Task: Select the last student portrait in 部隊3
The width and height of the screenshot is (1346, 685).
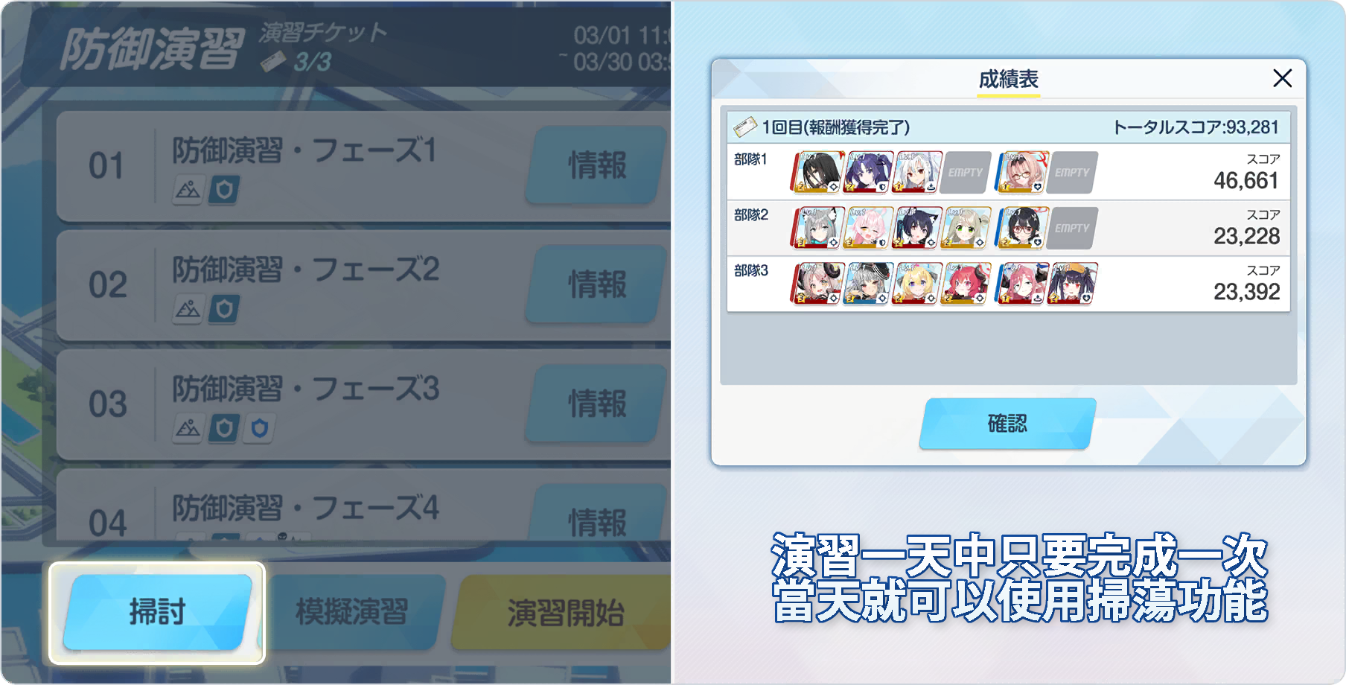Action: pyautogui.click(x=1072, y=284)
